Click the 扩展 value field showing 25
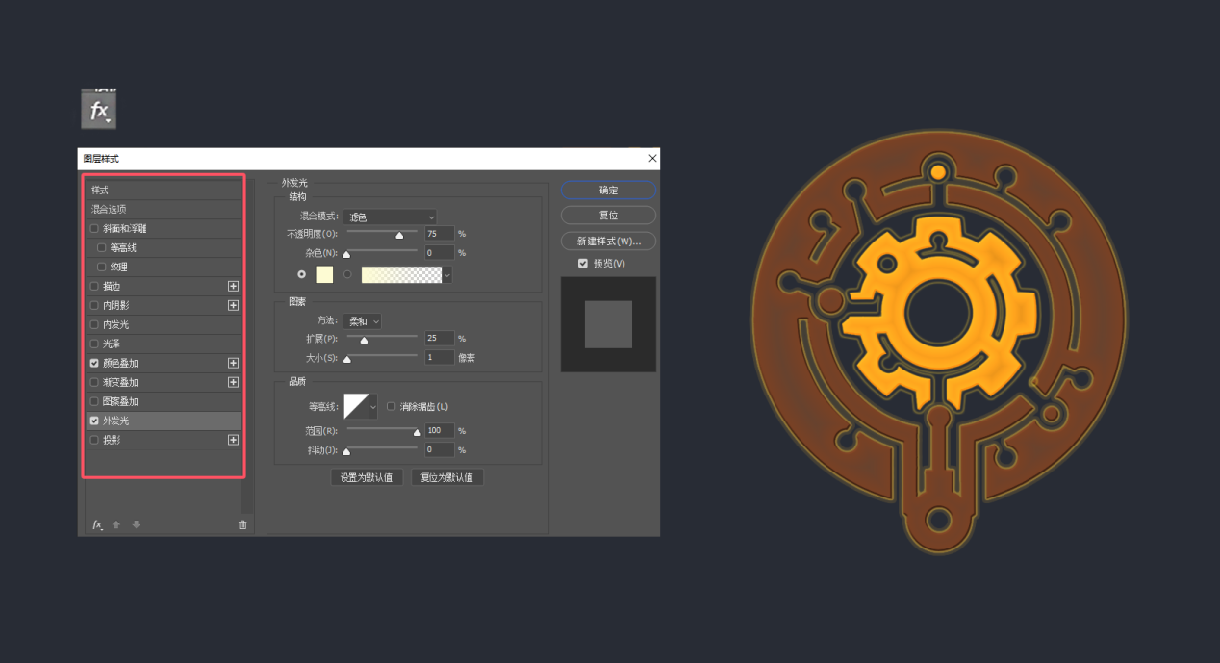The height and width of the screenshot is (663, 1220). point(439,338)
